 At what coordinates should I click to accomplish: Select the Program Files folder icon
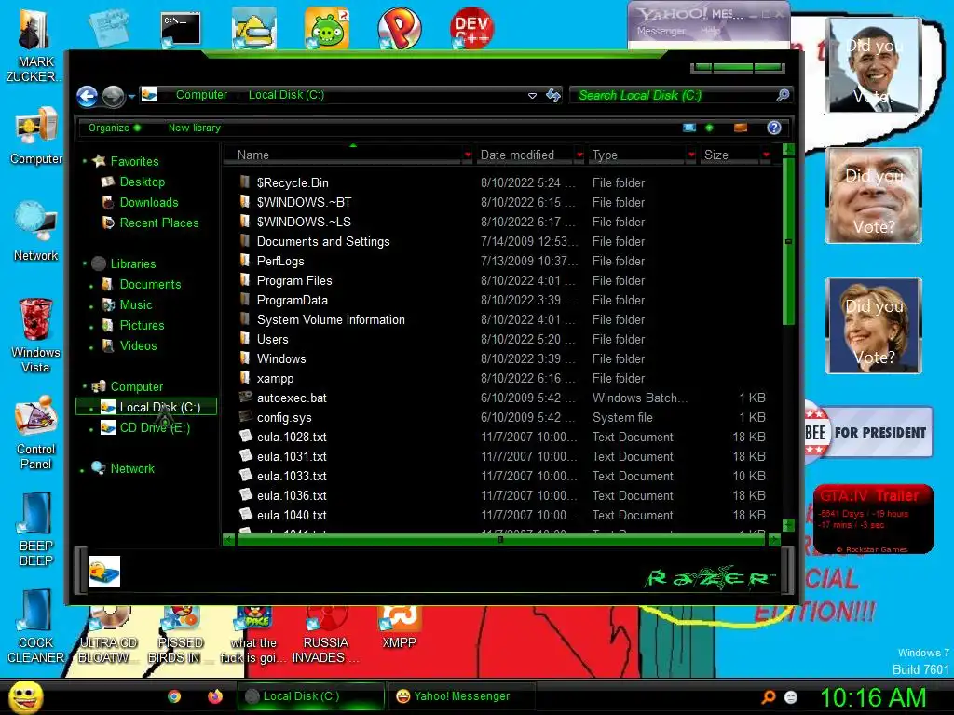pyautogui.click(x=245, y=279)
